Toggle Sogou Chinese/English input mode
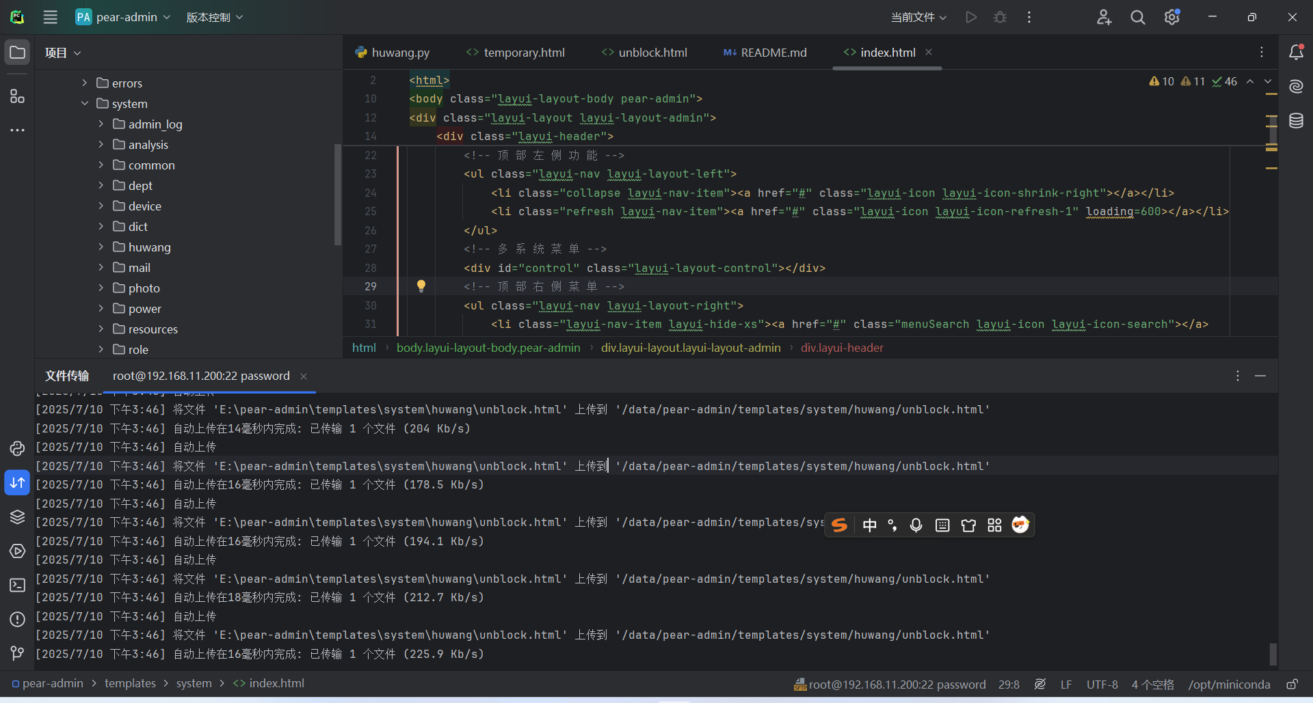Image resolution: width=1313 pixels, height=703 pixels. click(x=869, y=525)
